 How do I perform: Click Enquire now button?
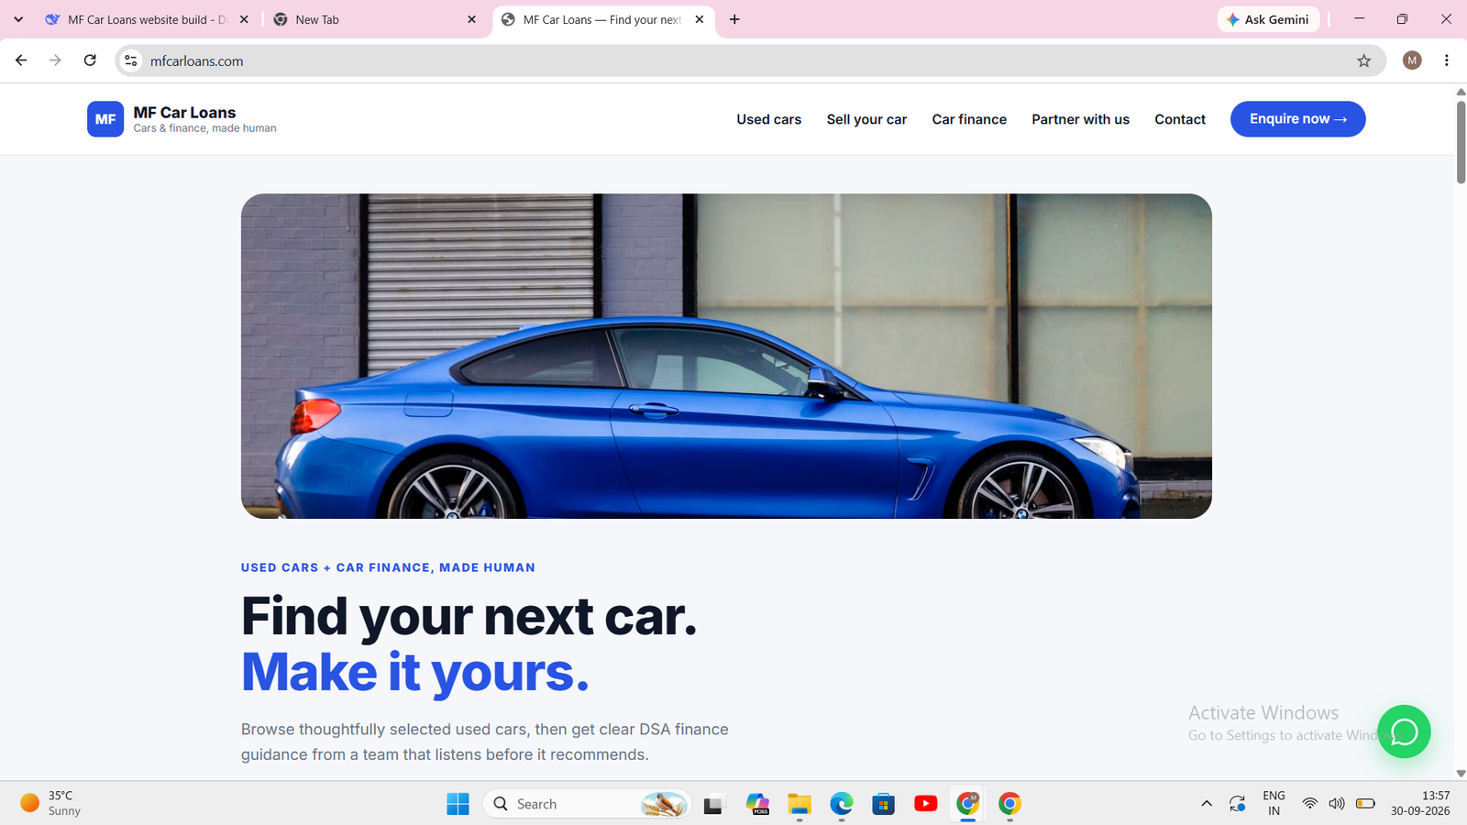[1297, 119]
